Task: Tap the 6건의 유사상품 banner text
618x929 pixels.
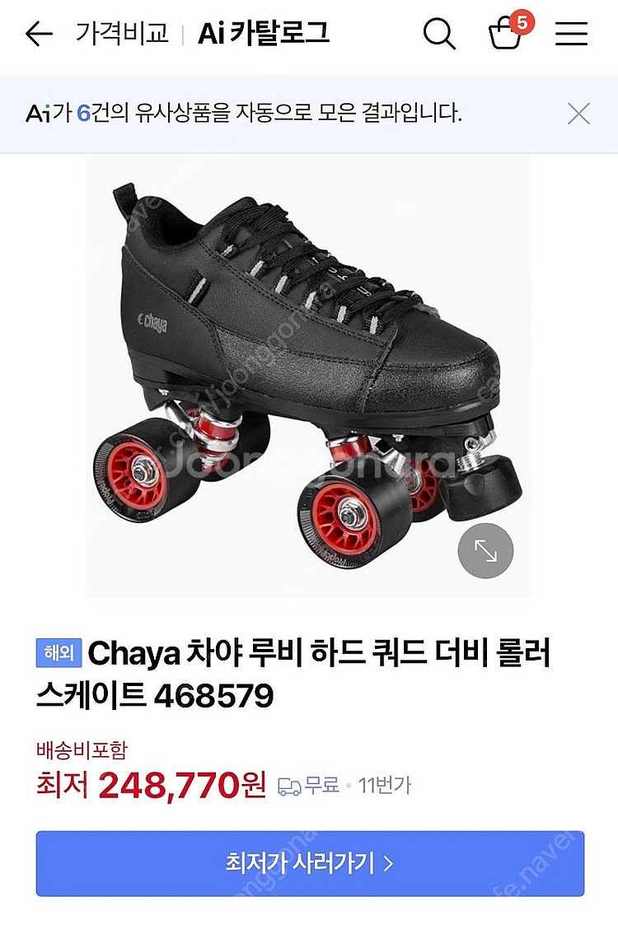Action: [244, 113]
